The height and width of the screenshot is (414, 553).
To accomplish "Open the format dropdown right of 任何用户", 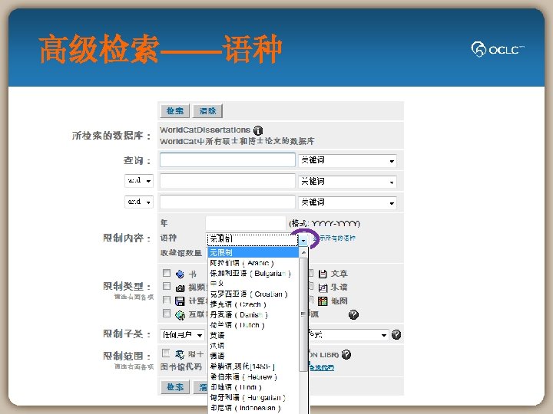I will click(348, 335).
